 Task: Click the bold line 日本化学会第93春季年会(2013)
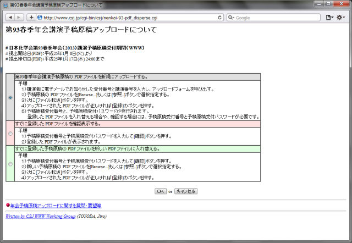(75, 48)
